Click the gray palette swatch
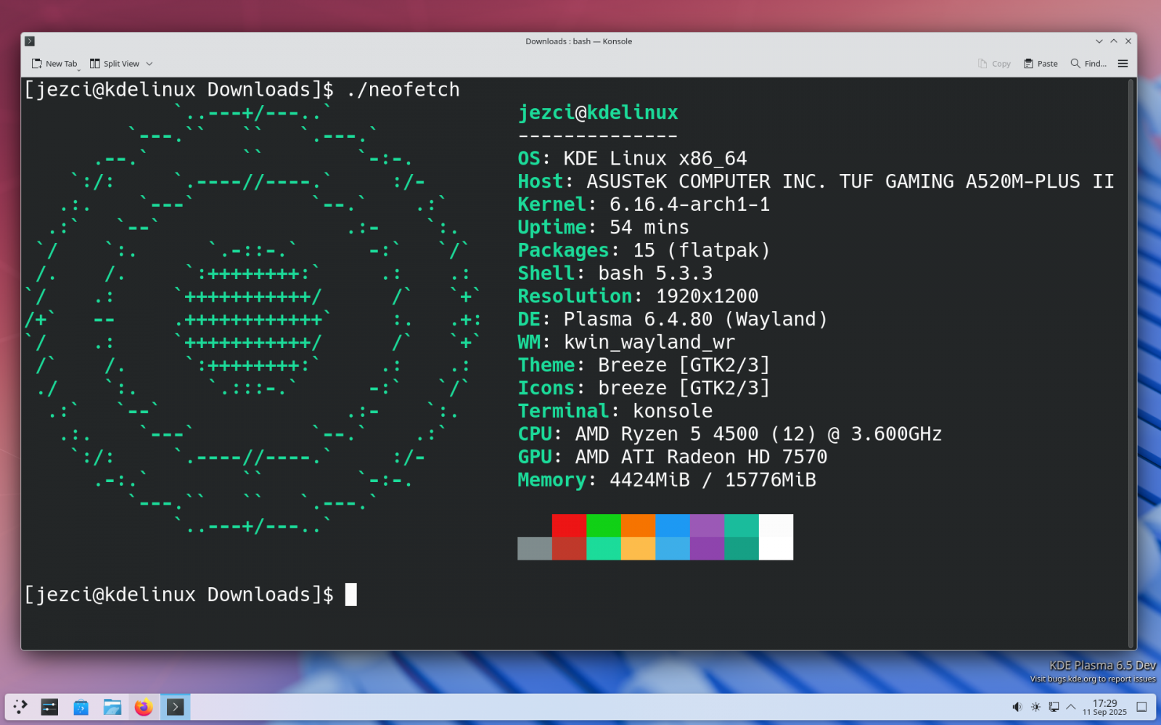 (535, 549)
